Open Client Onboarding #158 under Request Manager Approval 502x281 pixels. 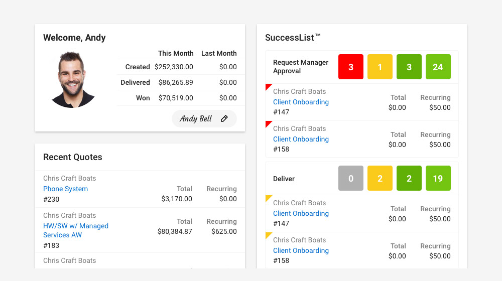301,139
